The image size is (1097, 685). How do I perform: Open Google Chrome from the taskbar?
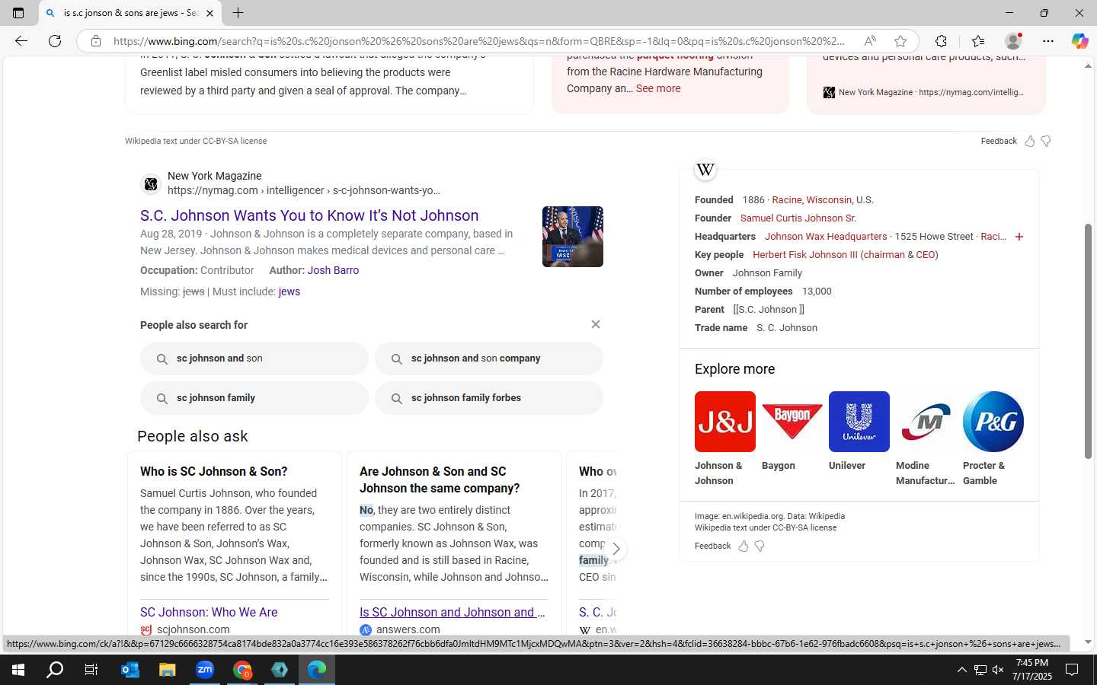click(242, 670)
